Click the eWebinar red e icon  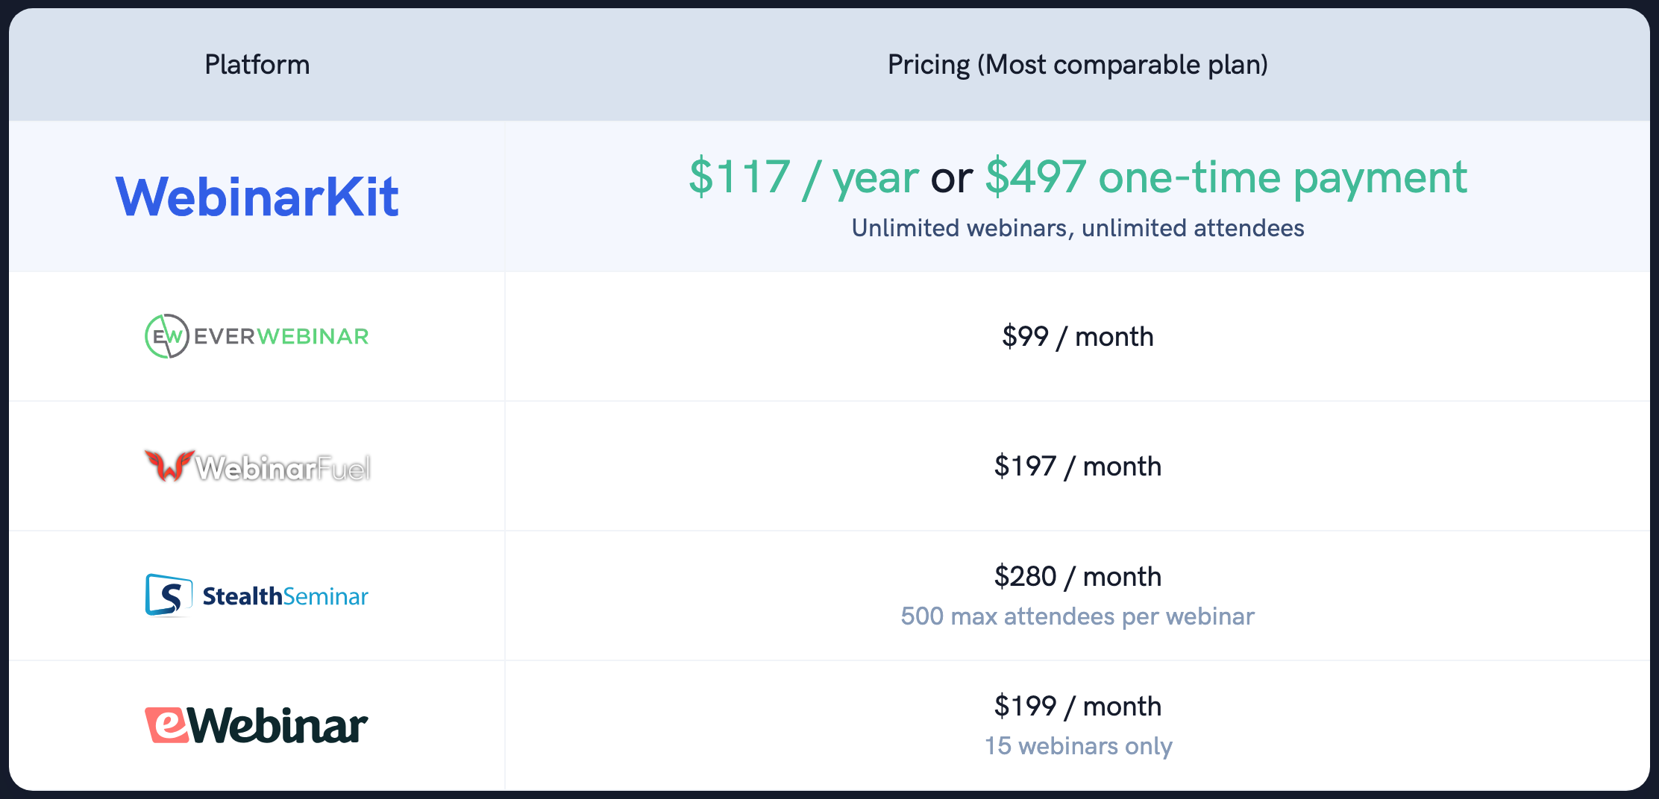(x=166, y=725)
